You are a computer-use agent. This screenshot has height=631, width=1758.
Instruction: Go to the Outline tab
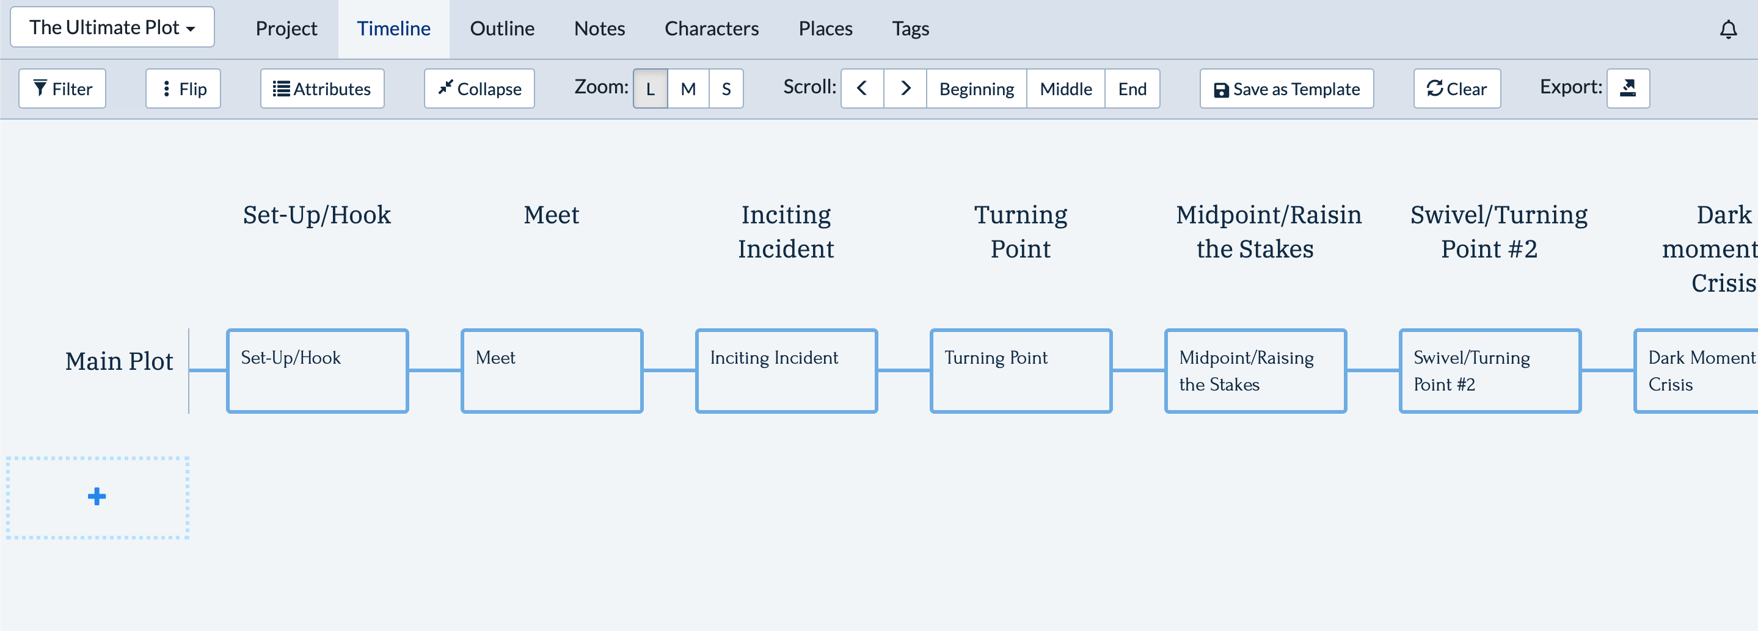point(502,29)
